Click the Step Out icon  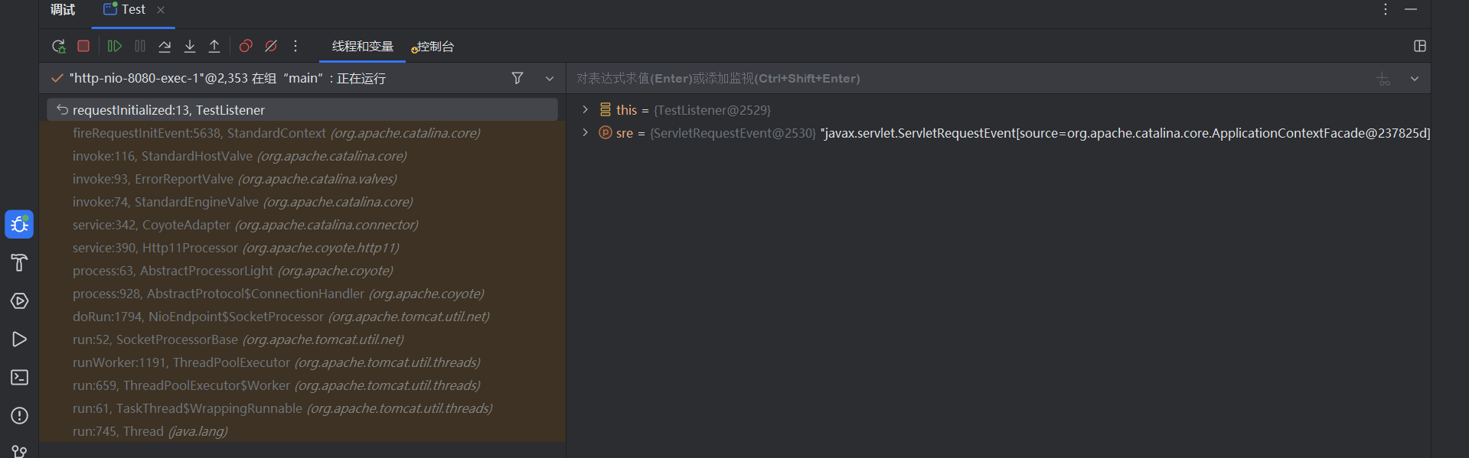click(x=214, y=47)
